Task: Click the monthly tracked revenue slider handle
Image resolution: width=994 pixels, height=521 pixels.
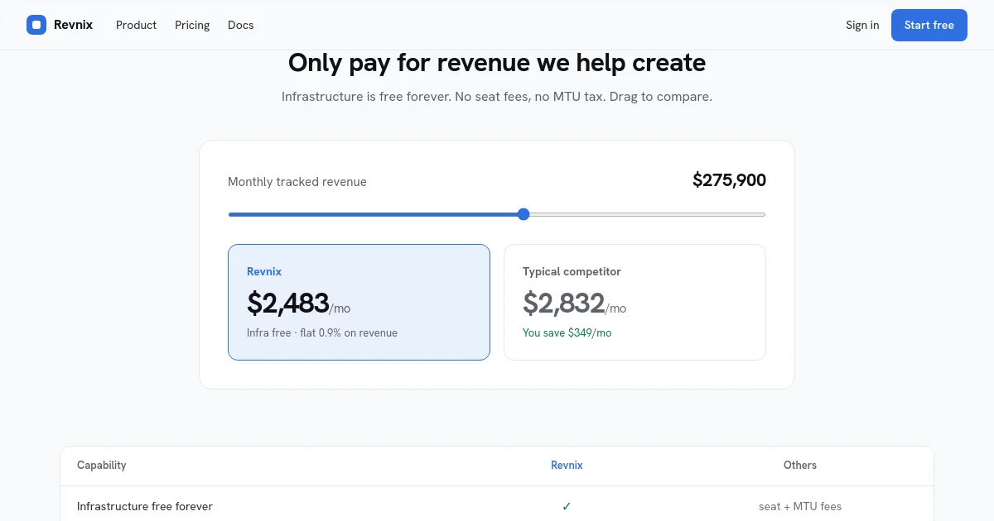Action: (524, 214)
